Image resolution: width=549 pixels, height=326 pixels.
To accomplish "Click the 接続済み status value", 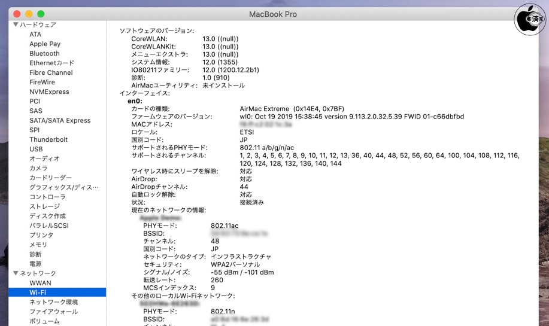I will 251,202.
